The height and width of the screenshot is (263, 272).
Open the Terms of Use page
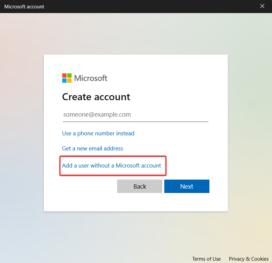[x=206, y=259]
